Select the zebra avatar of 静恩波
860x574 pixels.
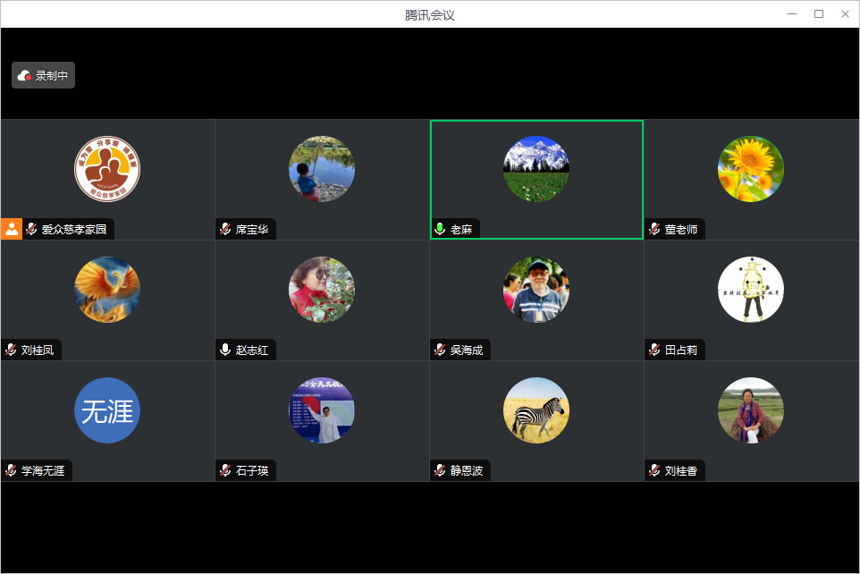[x=536, y=410]
